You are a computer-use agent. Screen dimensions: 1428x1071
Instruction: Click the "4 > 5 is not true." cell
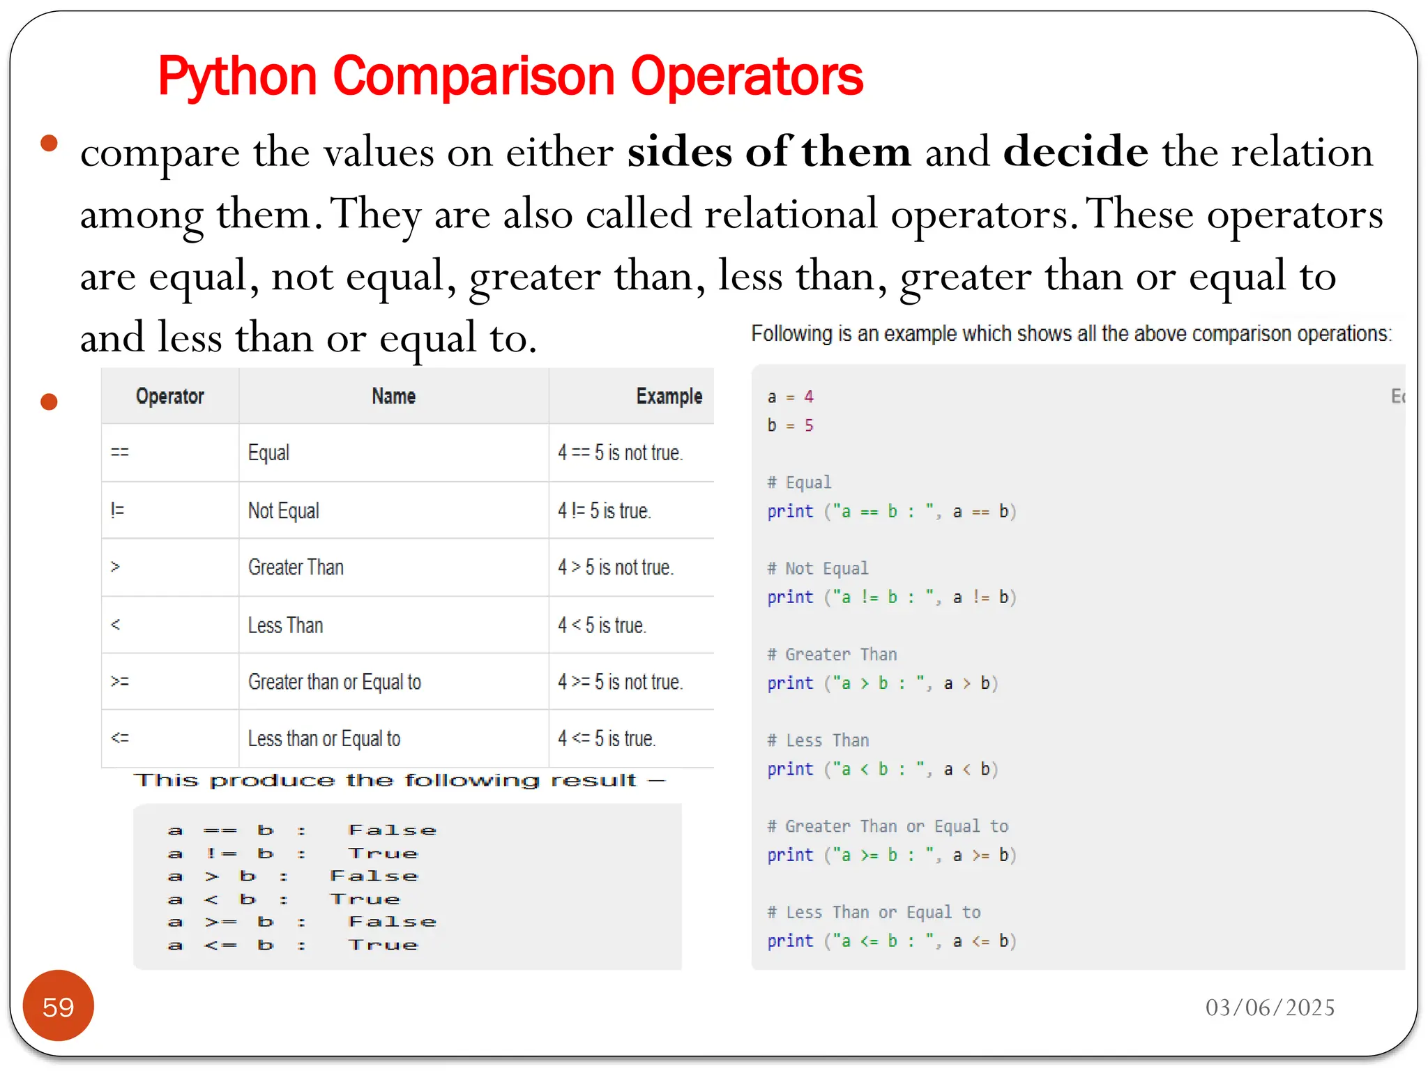click(631, 567)
